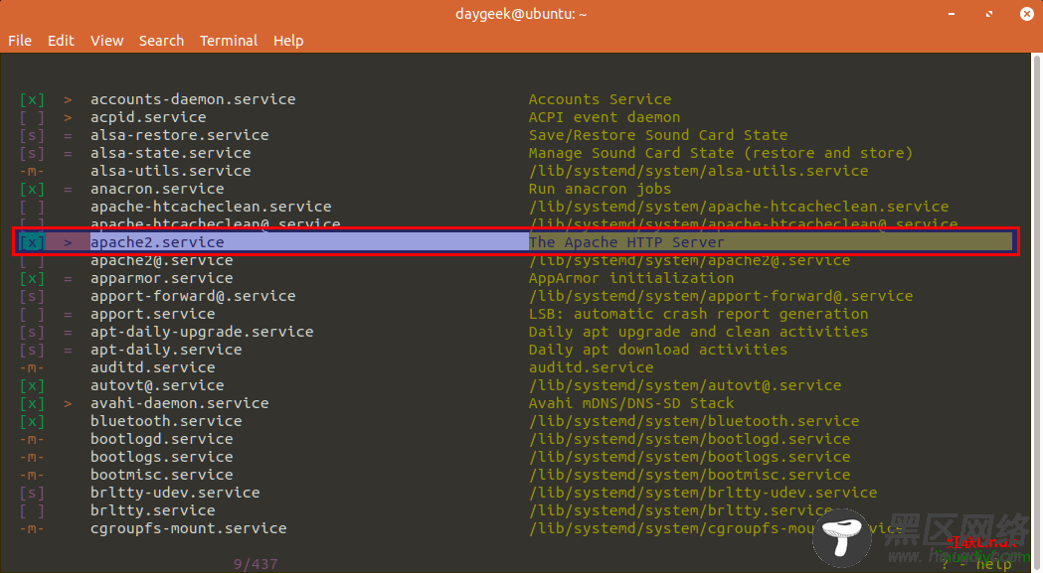1043x573 pixels.
Task: Toggle checkbox for autovt@.service
Action: pyautogui.click(x=32, y=385)
